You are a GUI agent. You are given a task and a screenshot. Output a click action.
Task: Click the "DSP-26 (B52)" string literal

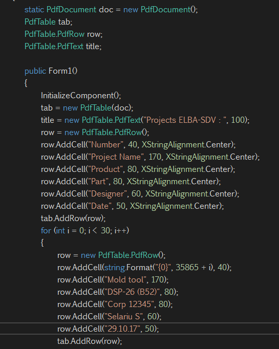click(132, 292)
